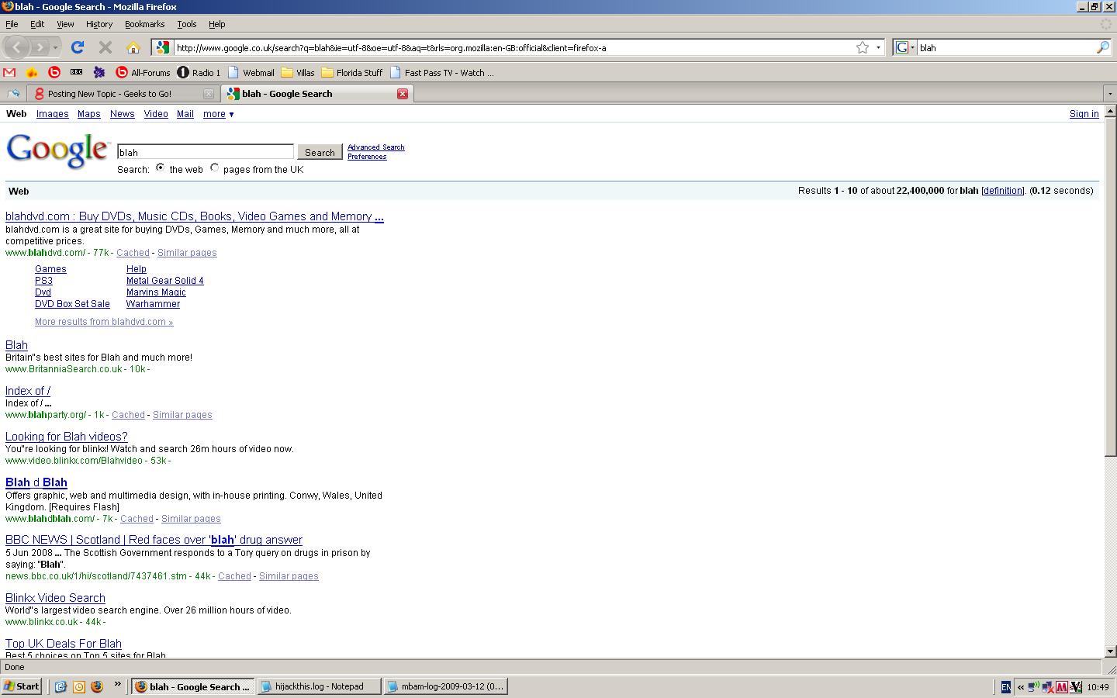This screenshot has height=698, width=1117.
Task: Open the list all tabs dropdown
Action: (1110, 93)
